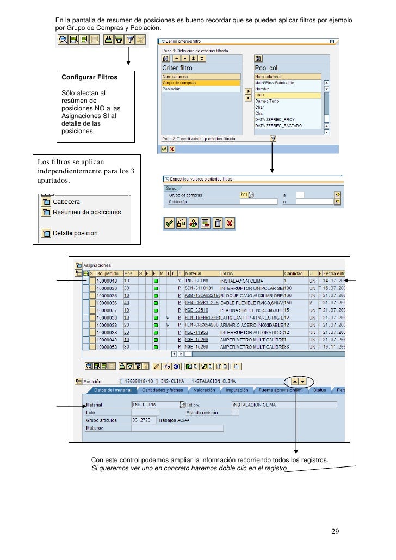The width and height of the screenshot is (396, 560).
Task: Go to next position with down arrow
Action: 302,382
